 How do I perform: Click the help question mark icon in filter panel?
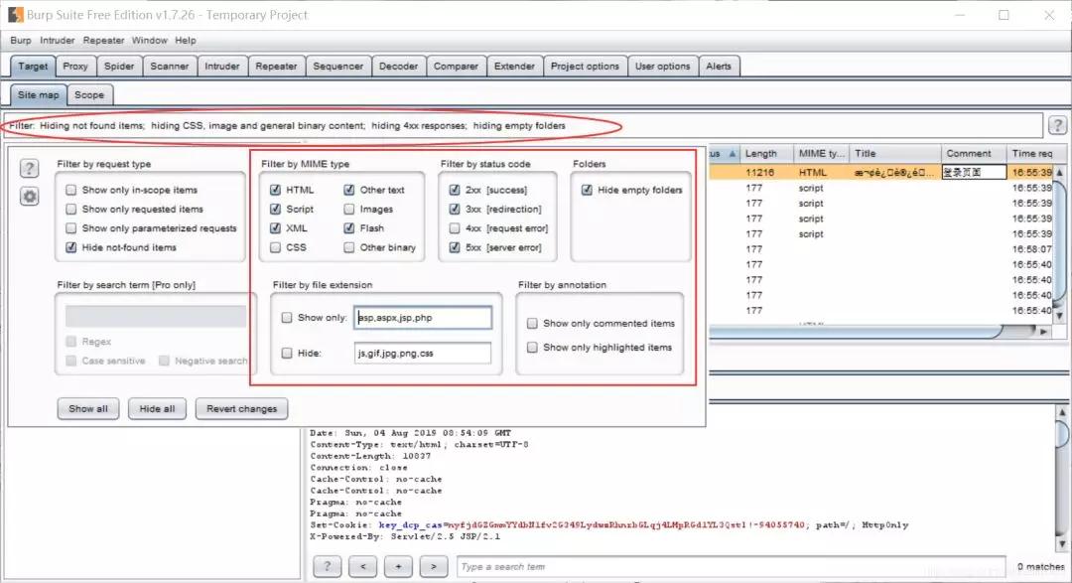[x=30, y=169]
